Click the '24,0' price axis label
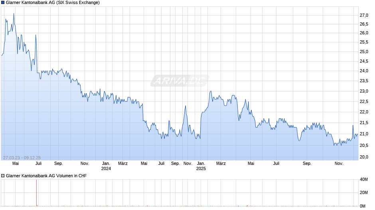Viewport: 375px width, 210px height. pyautogui.click(x=364, y=71)
